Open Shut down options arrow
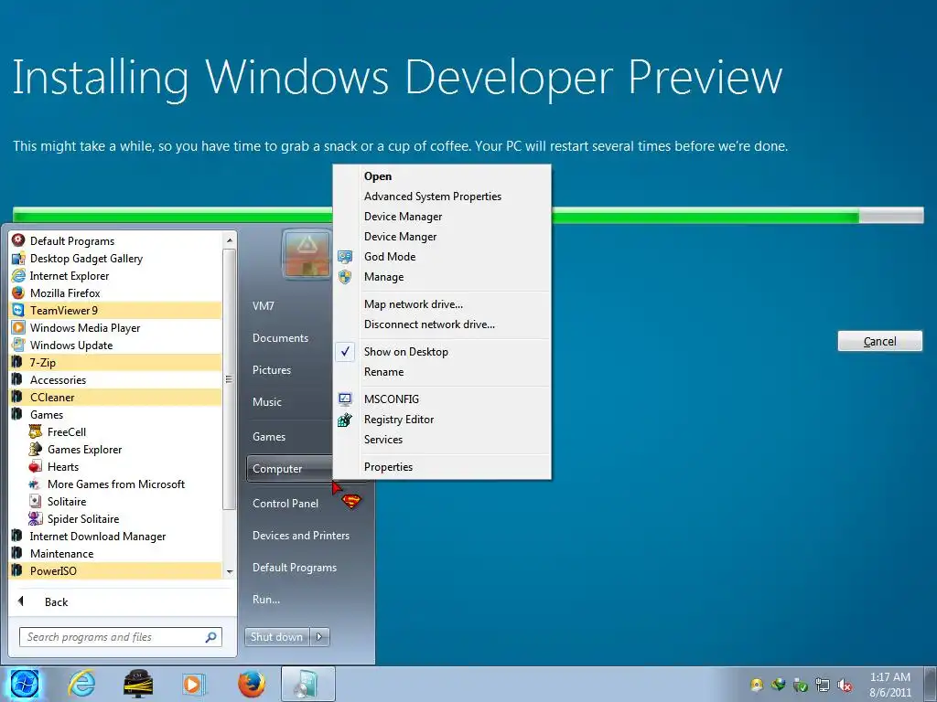This screenshot has height=702, width=937. click(319, 637)
